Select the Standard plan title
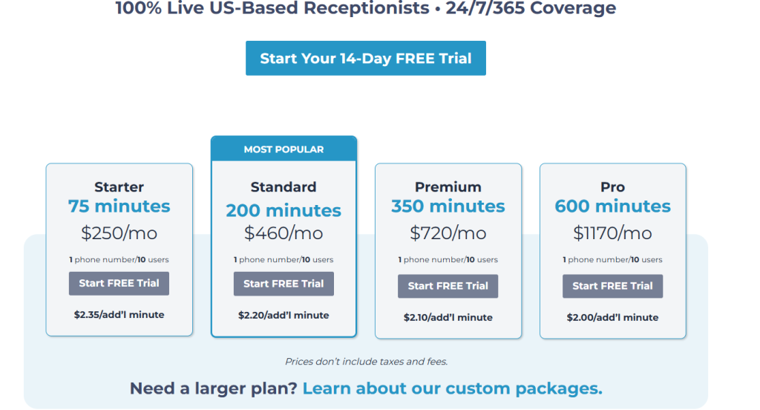The width and height of the screenshot is (760, 410). (284, 187)
